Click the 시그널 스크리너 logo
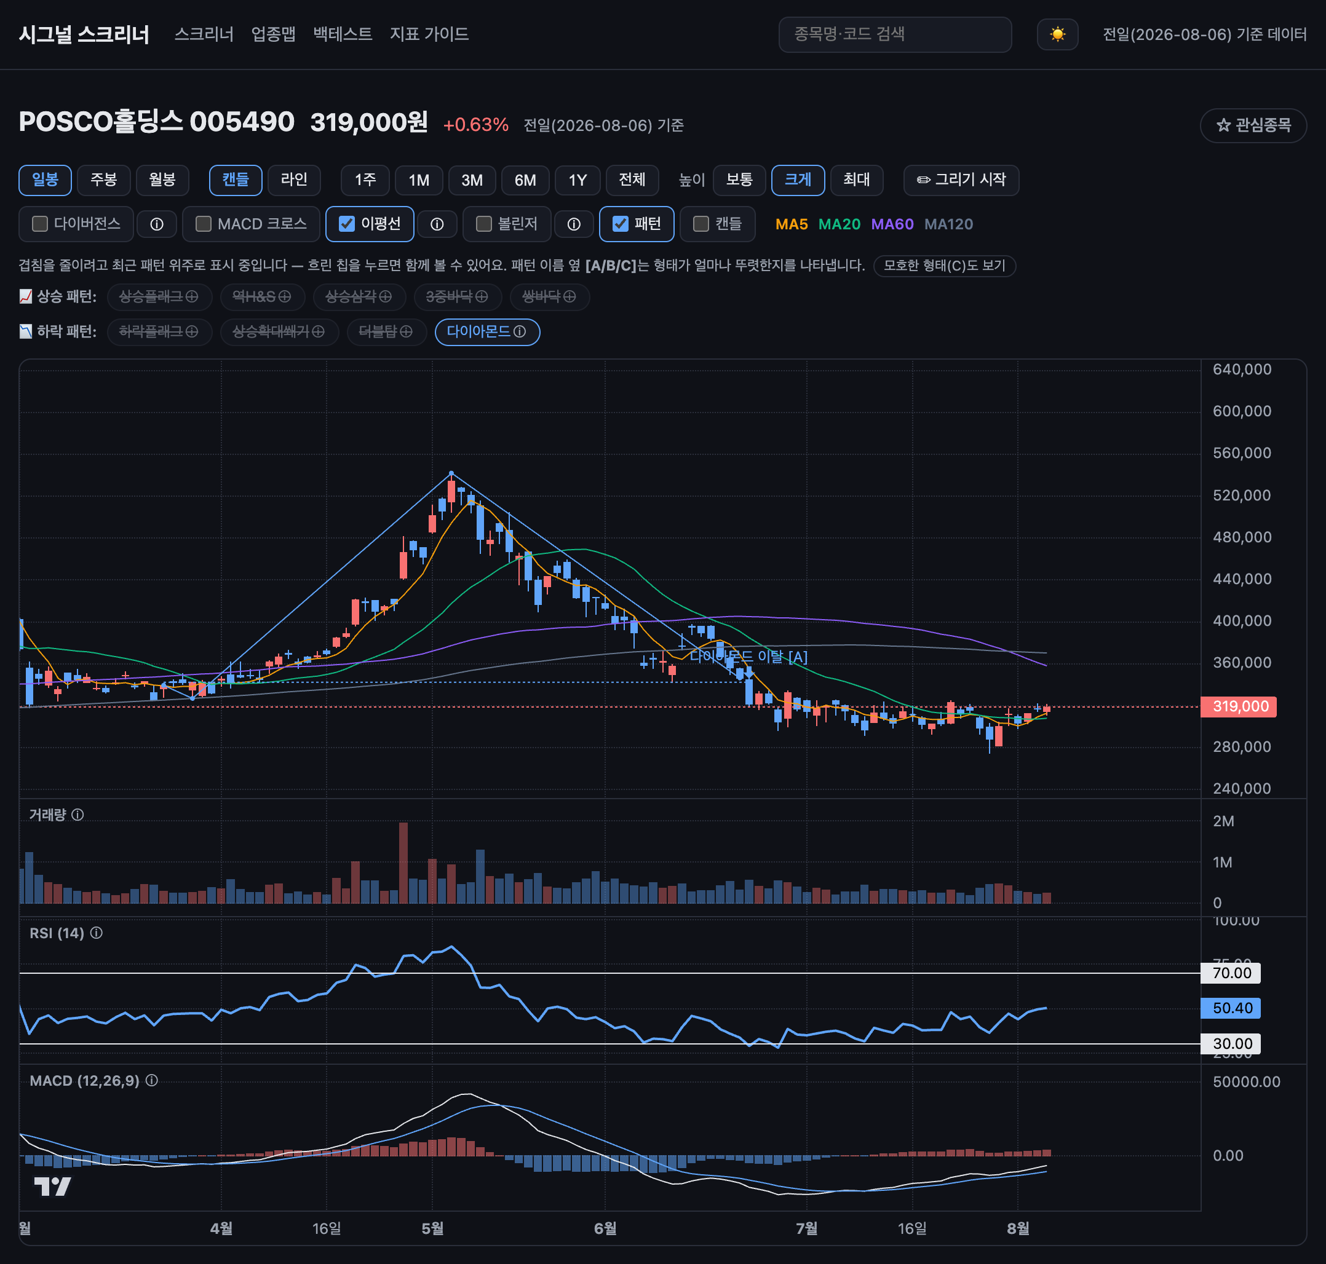The width and height of the screenshot is (1326, 1264). 84,34
